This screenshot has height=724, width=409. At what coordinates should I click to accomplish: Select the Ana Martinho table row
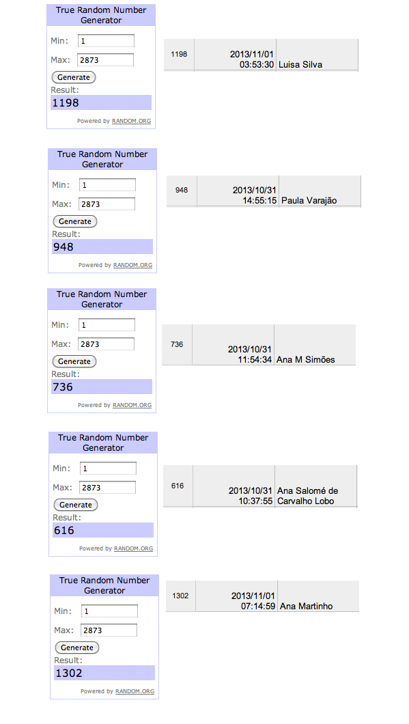[262, 596]
